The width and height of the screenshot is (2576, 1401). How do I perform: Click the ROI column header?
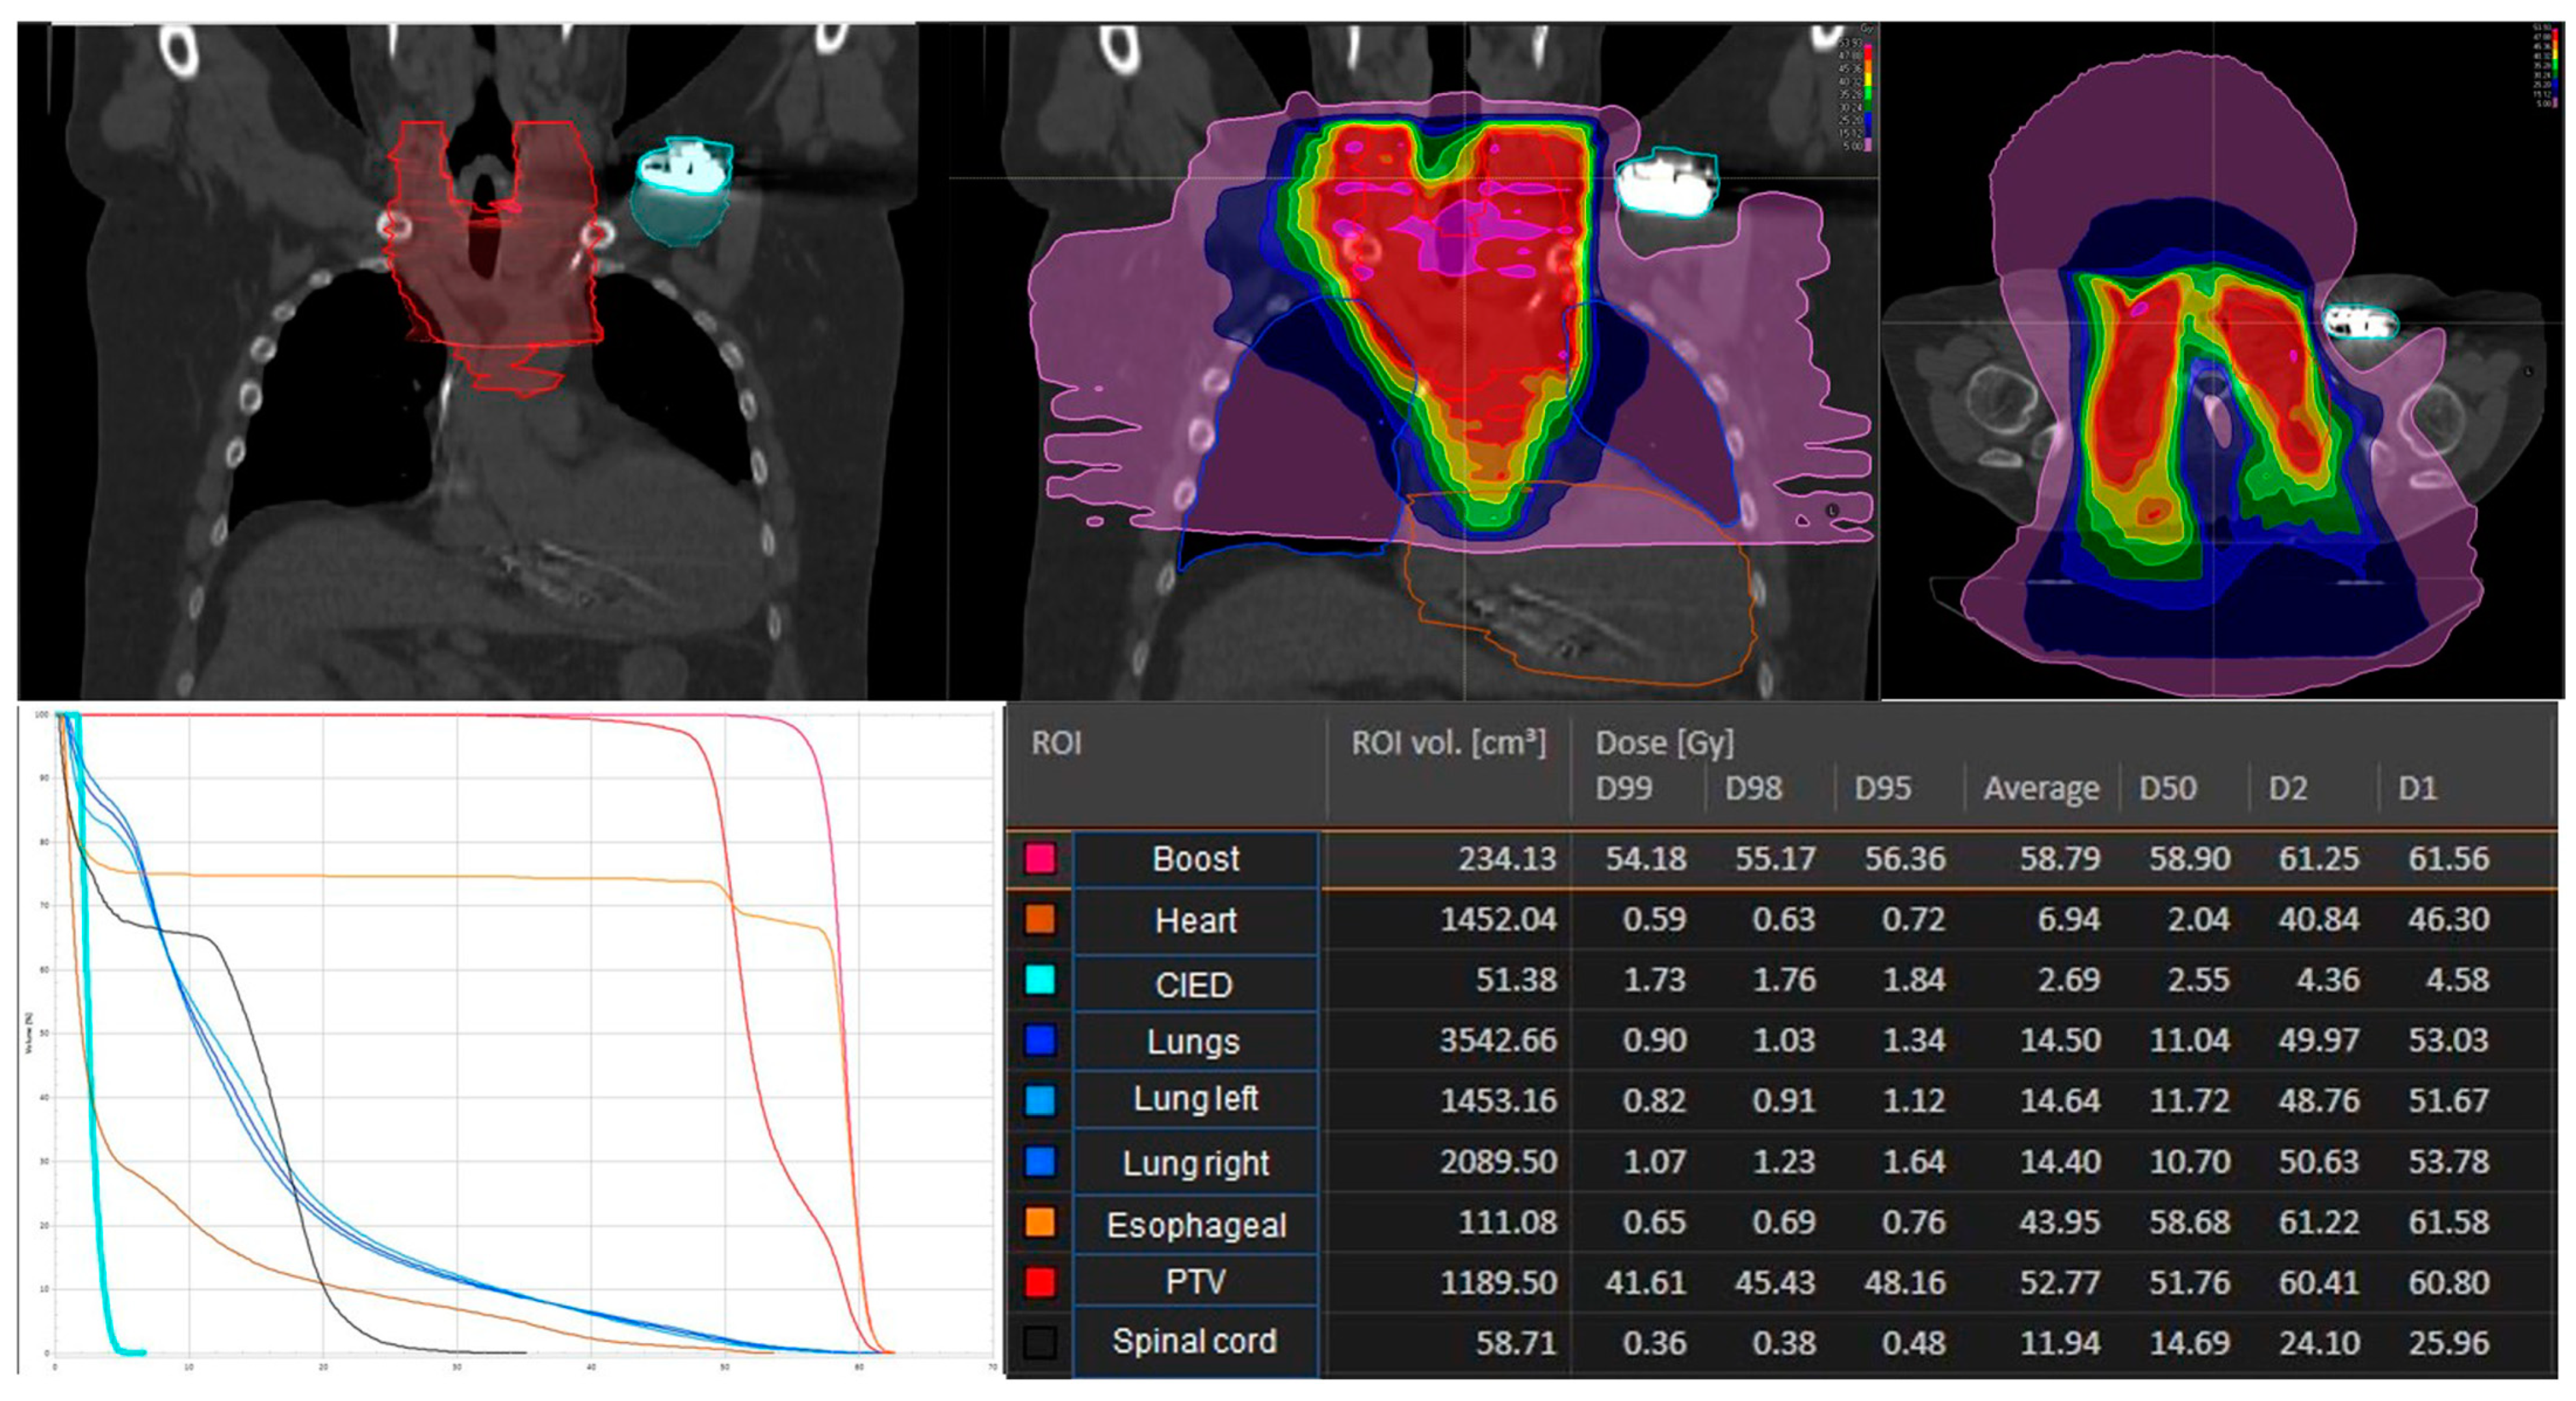pos(1056,744)
